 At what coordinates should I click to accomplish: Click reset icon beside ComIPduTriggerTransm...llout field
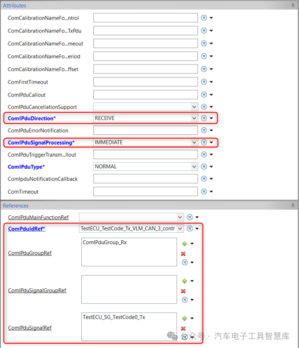coord(204,154)
